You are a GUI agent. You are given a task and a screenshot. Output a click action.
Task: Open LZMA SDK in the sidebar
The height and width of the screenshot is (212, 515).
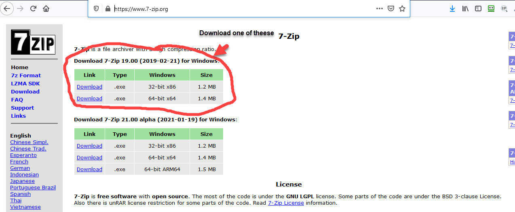[25, 83]
